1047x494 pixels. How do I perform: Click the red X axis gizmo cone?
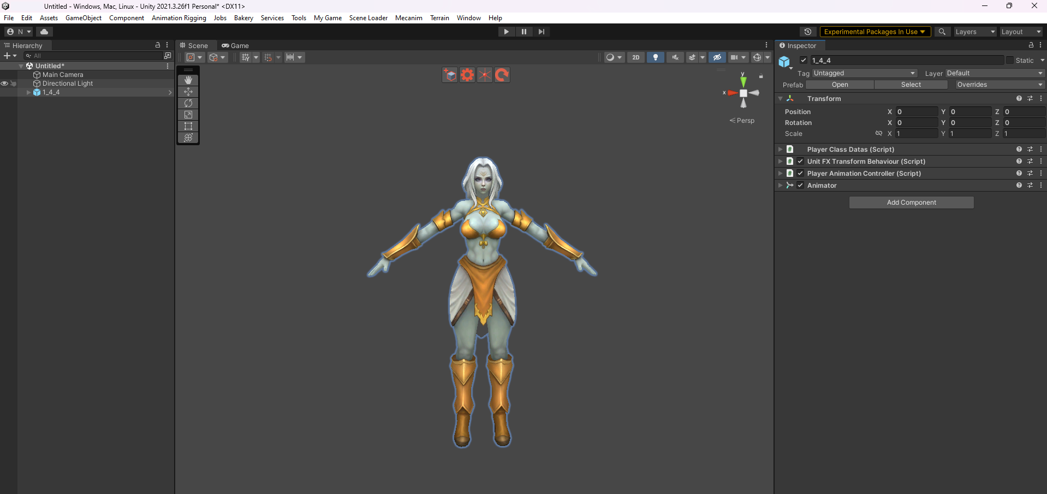coord(733,93)
